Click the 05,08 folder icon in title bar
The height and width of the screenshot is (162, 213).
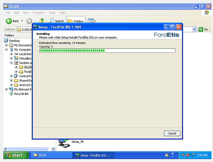[6, 6]
